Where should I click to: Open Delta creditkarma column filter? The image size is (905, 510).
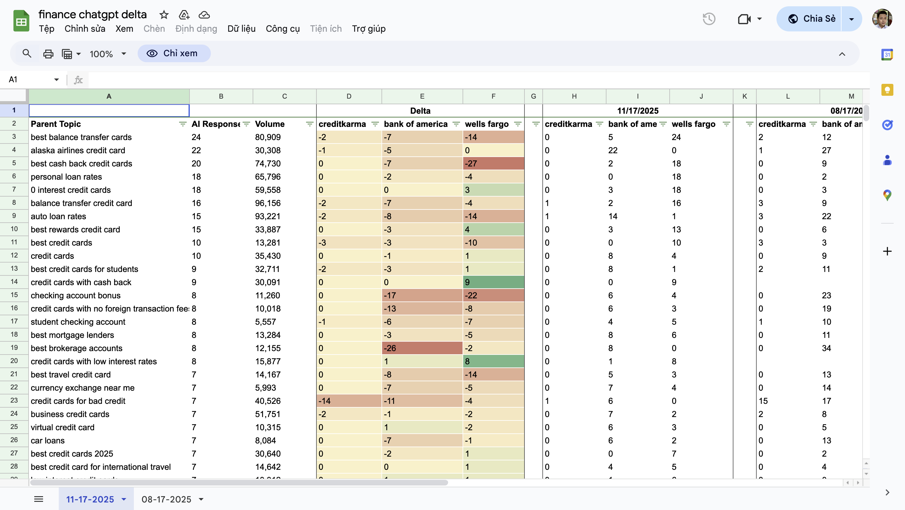point(375,124)
